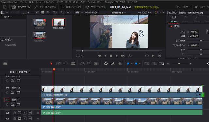
Task: Click the ズーム X value field
Action: [194, 32]
